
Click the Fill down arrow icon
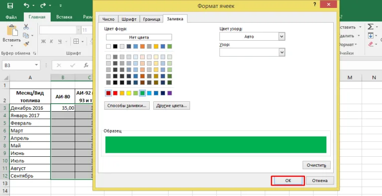[x=371, y=36]
